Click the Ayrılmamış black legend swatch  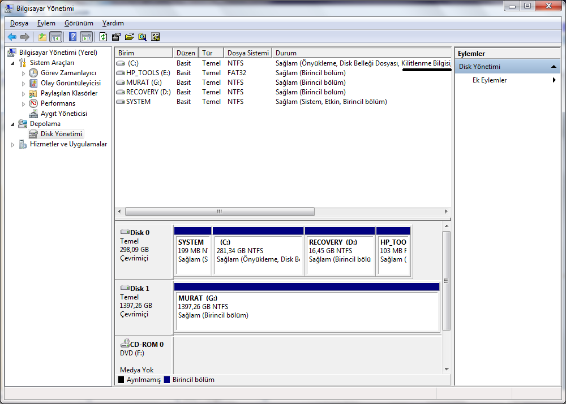coord(121,380)
